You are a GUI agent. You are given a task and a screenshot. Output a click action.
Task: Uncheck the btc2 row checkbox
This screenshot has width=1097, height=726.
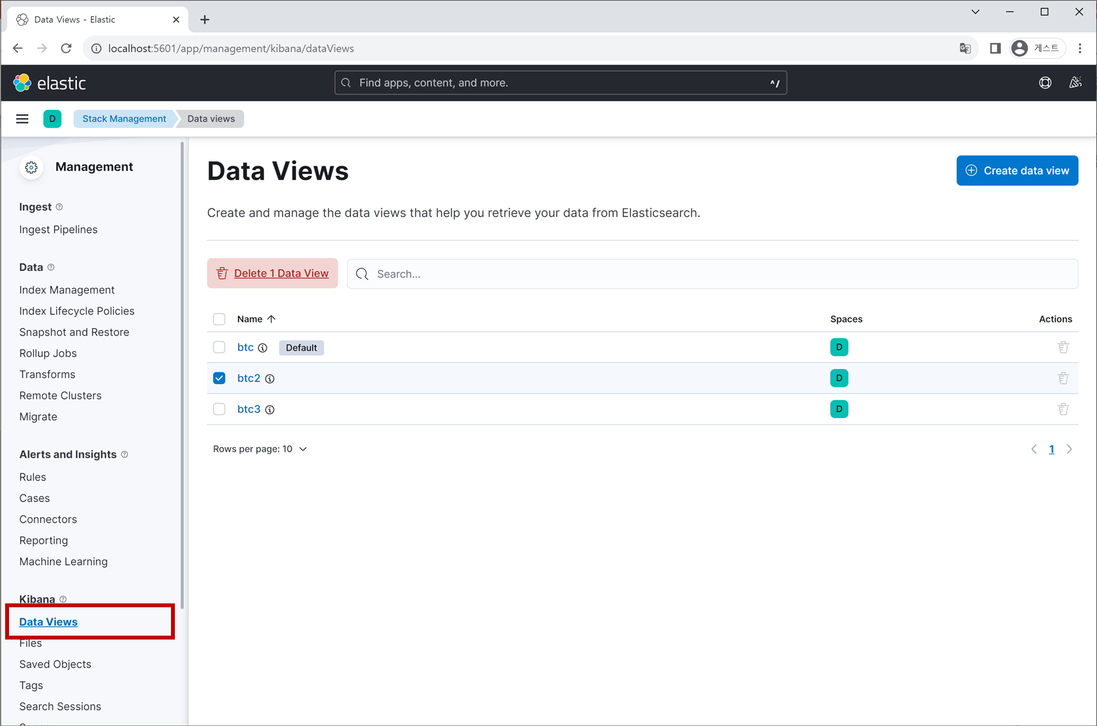[x=219, y=378]
